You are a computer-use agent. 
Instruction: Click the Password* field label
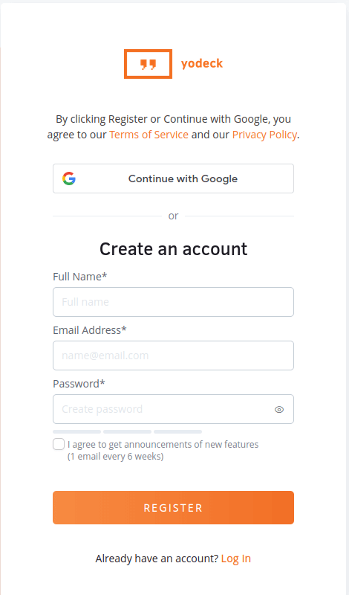tap(79, 384)
